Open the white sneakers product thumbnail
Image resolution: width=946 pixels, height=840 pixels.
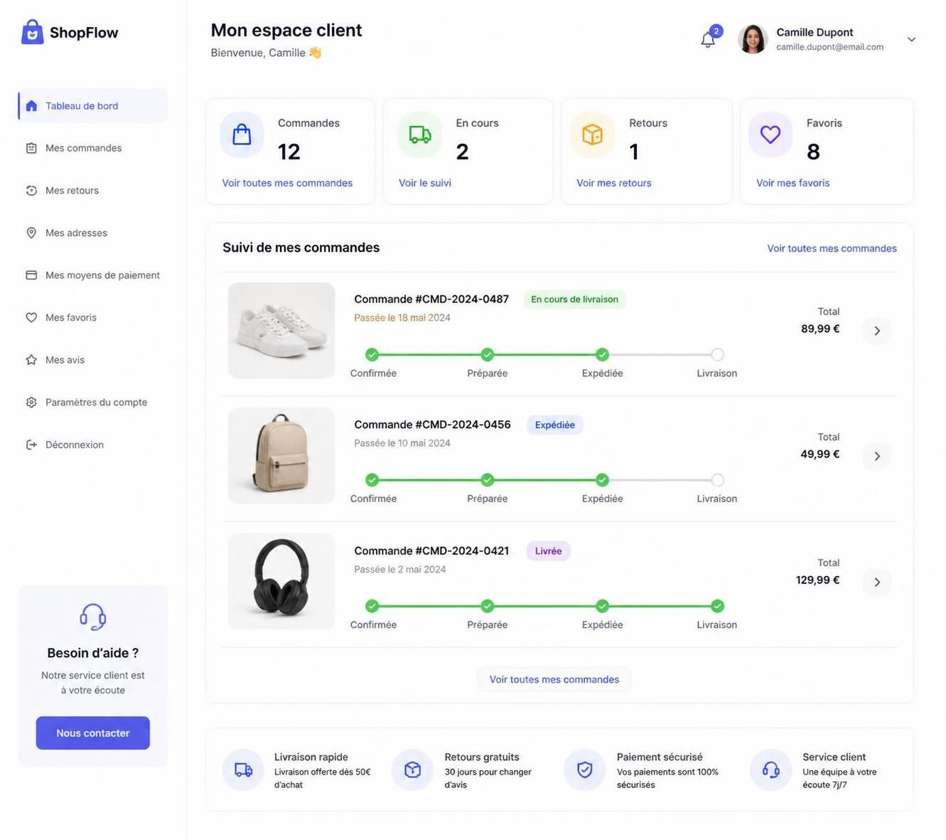[x=281, y=331]
